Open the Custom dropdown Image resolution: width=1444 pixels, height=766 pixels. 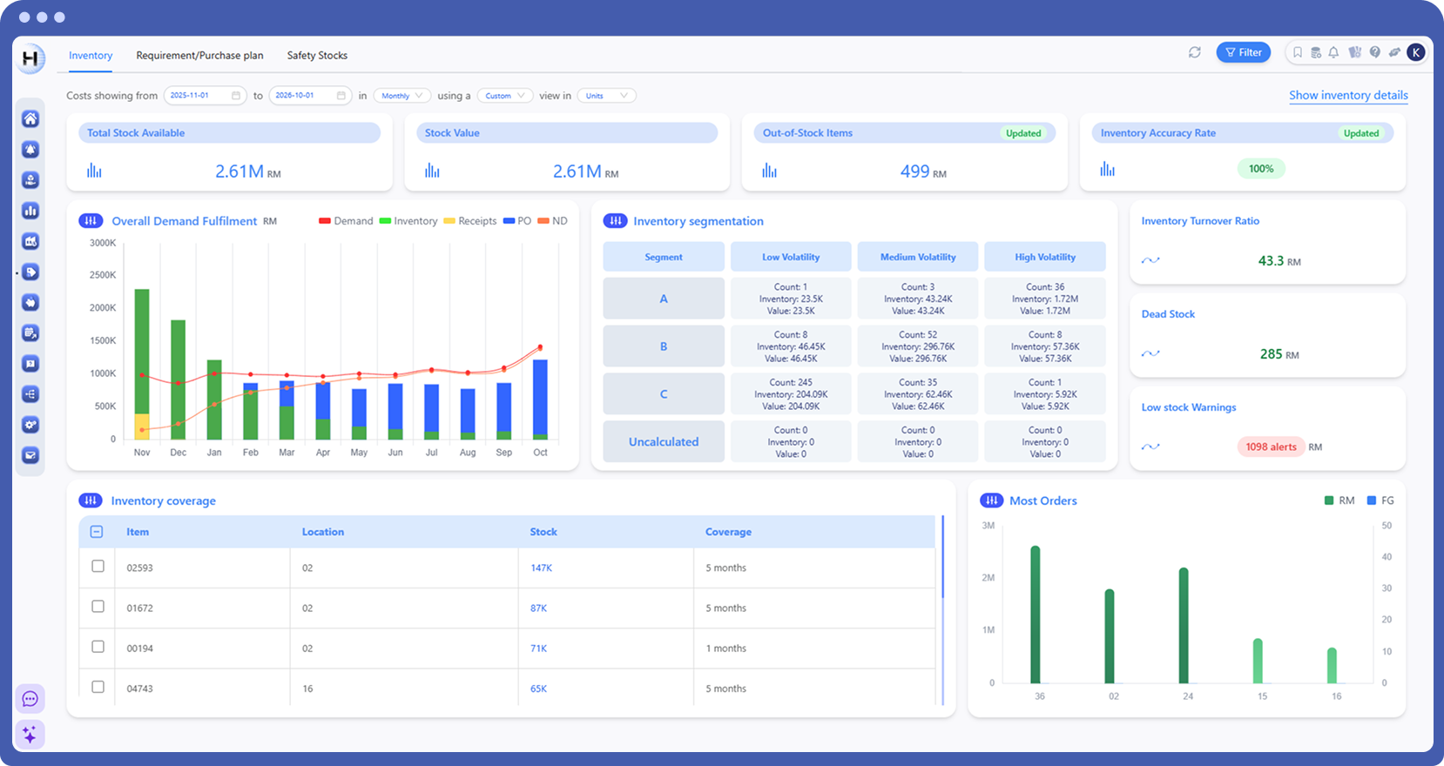505,96
